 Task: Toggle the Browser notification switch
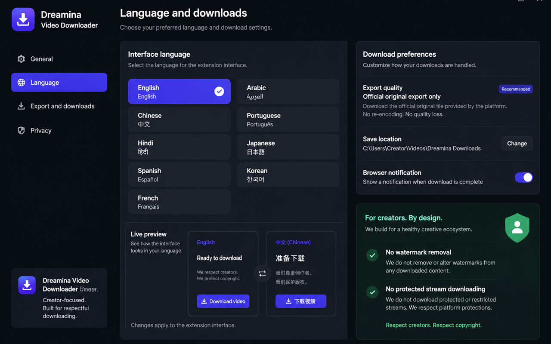pos(524,177)
